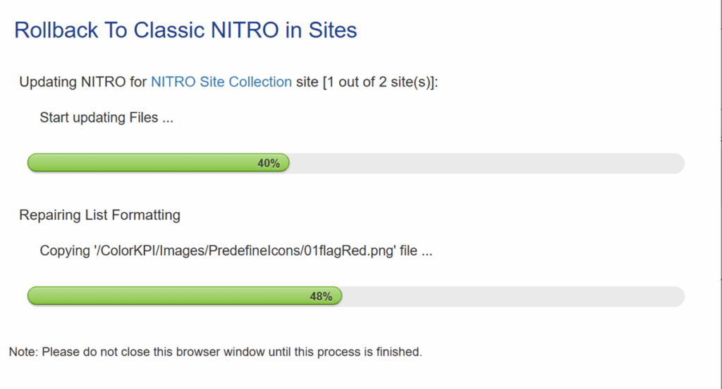The height and width of the screenshot is (389, 722).
Task: Click gray unfilled track of the 40% bar
Action: click(487, 163)
